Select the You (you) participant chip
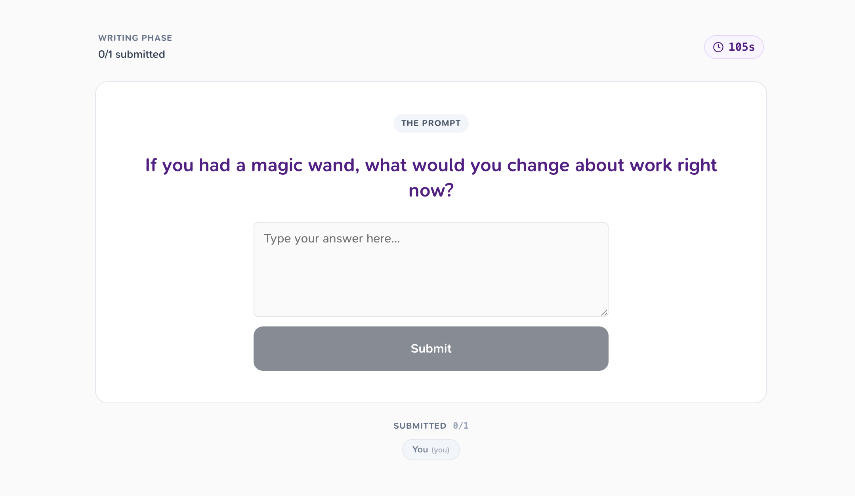 point(431,450)
